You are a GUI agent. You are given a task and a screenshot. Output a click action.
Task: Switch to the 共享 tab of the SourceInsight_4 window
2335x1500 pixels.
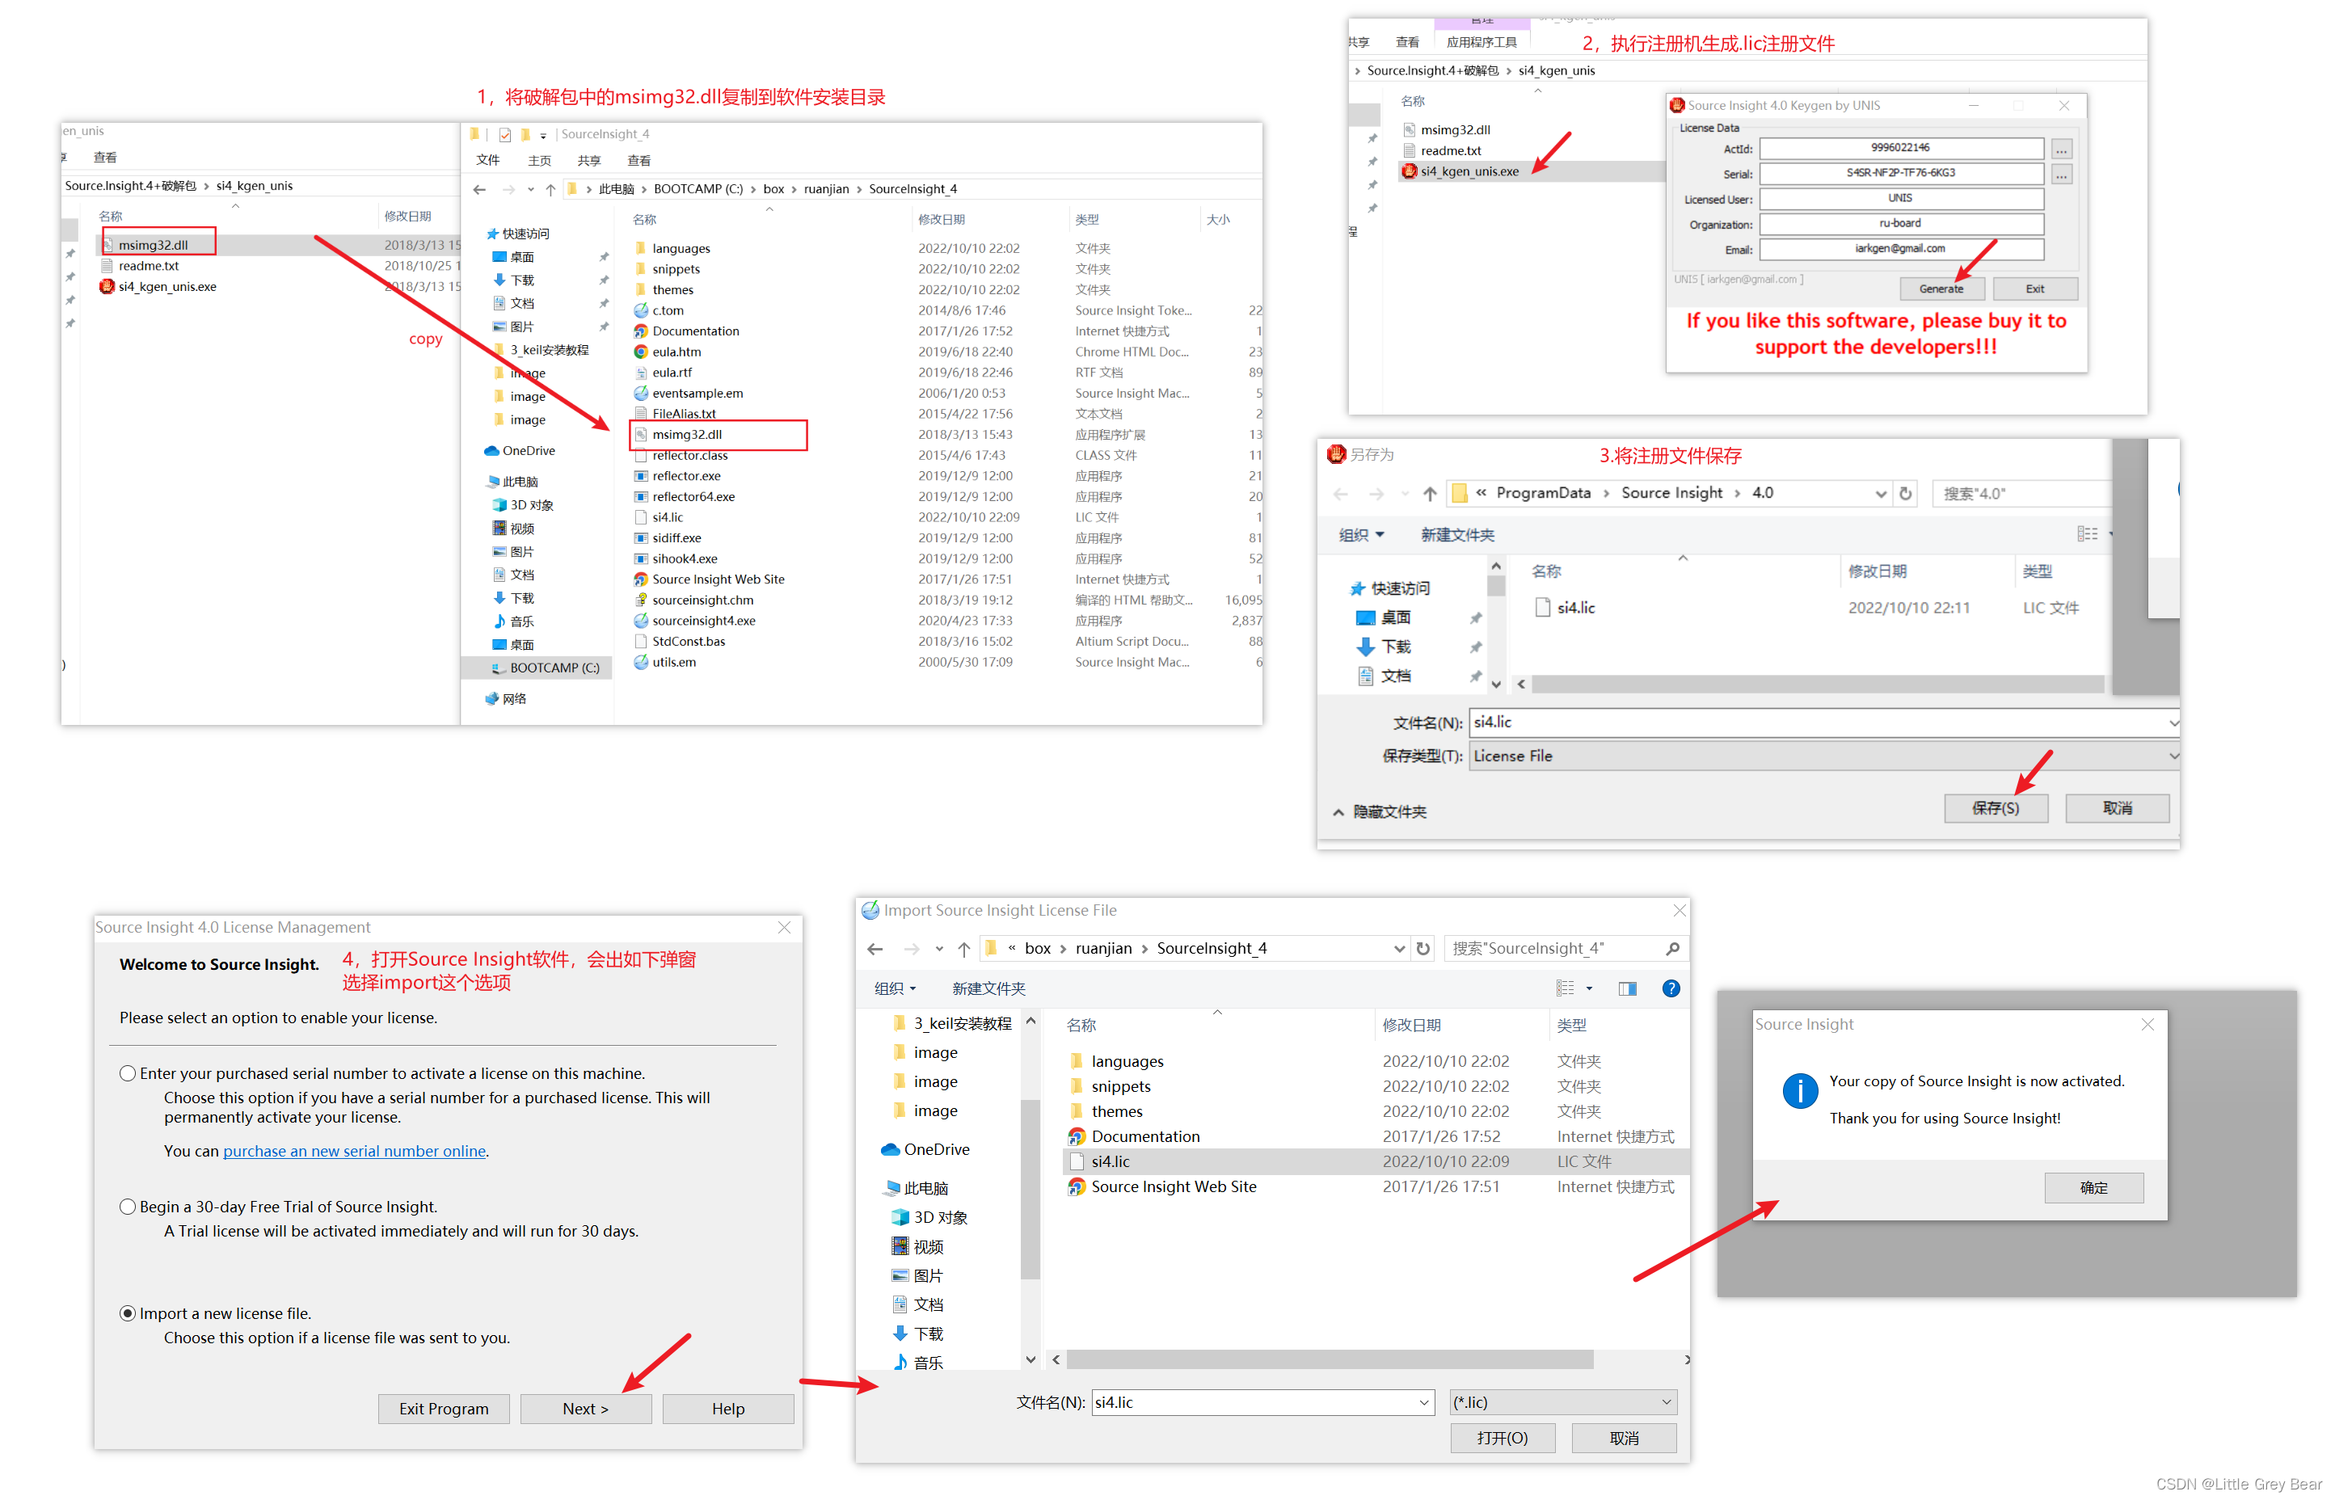pyautogui.click(x=589, y=161)
